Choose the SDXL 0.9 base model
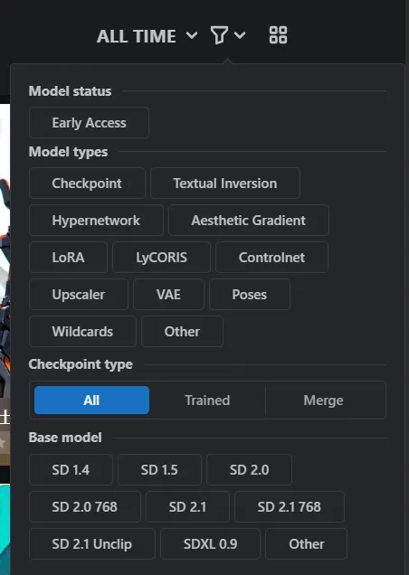This screenshot has height=575, width=409. (x=210, y=544)
